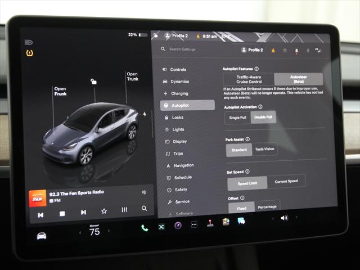Tap the tire pressure warning icon
This screenshot has width=360, height=270.
tap(30, 53)
